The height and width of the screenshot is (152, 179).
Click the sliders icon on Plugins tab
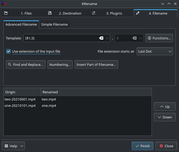click(94, 13)
